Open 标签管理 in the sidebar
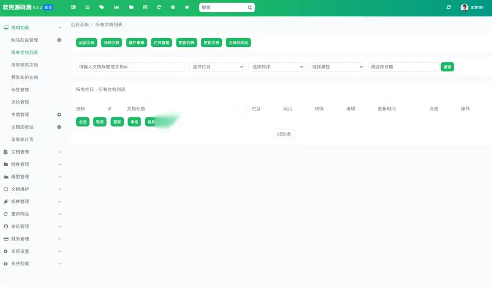Viewport: 492px width, 287px height. [20, 90]
